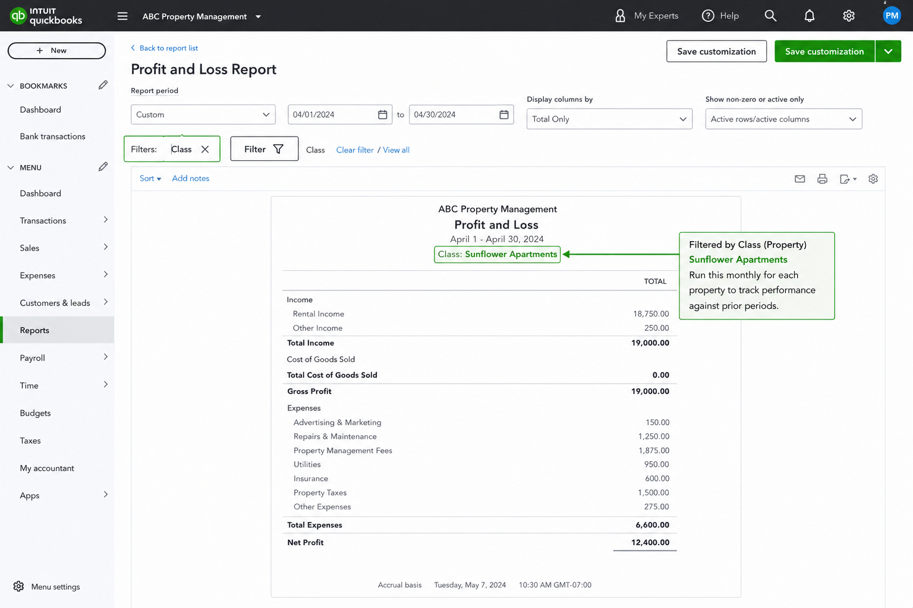Collapse the BOOKMARKS section
The width and height of the screenshot is (913, 608).
tap(11, 85)
